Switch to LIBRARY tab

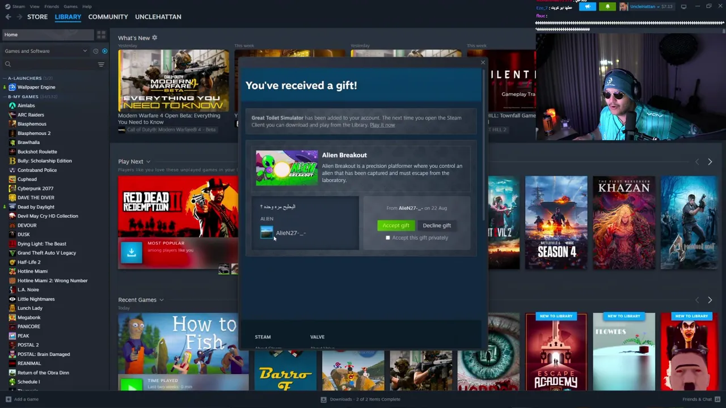pyautogui.click(x=68, y=17)
